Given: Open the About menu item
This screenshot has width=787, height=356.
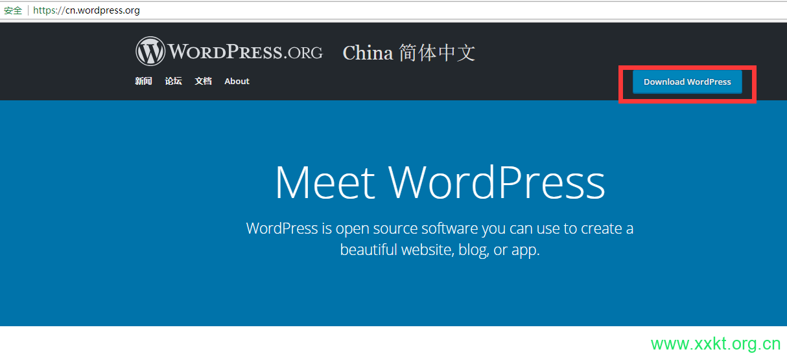Looking at the screenshot, I should [237, 82].
